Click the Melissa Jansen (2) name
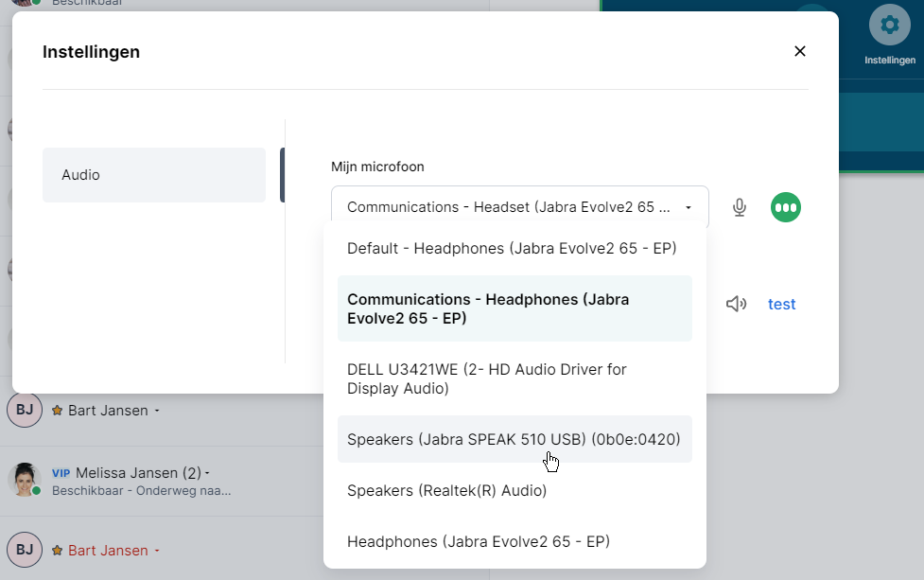This screenshot has height=580, width=924. click(138, 473)
